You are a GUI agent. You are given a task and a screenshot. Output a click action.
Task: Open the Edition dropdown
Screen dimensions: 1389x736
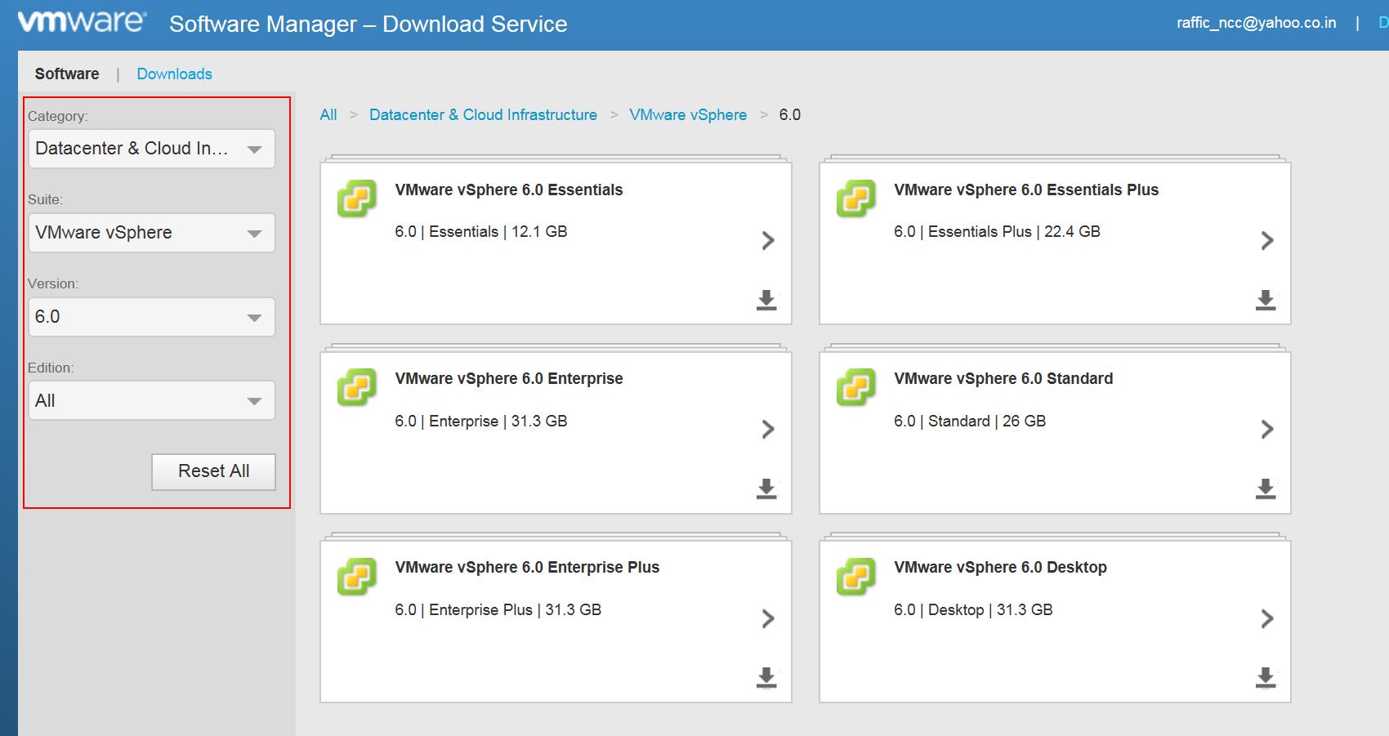point(152,401)
